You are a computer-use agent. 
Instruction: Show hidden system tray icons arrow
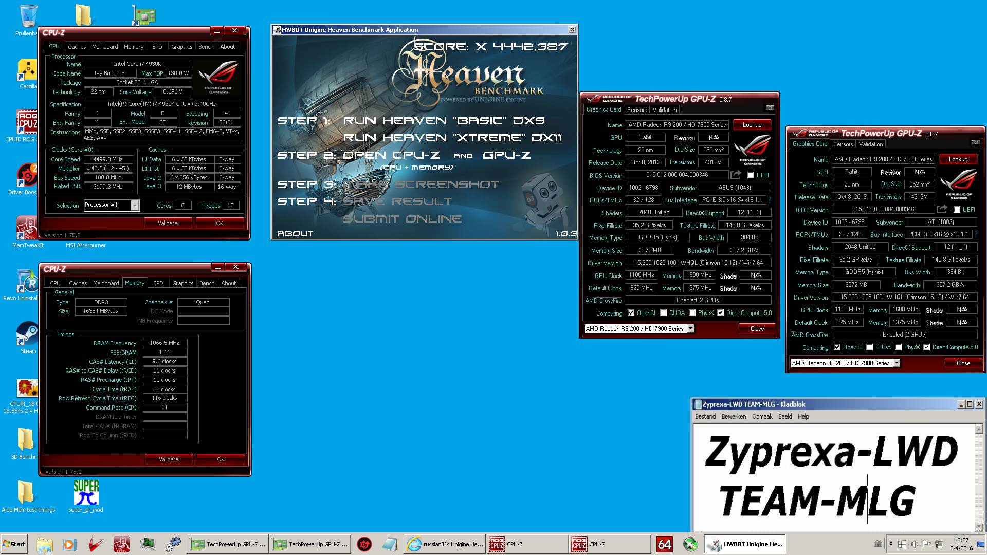coord(891,543)
